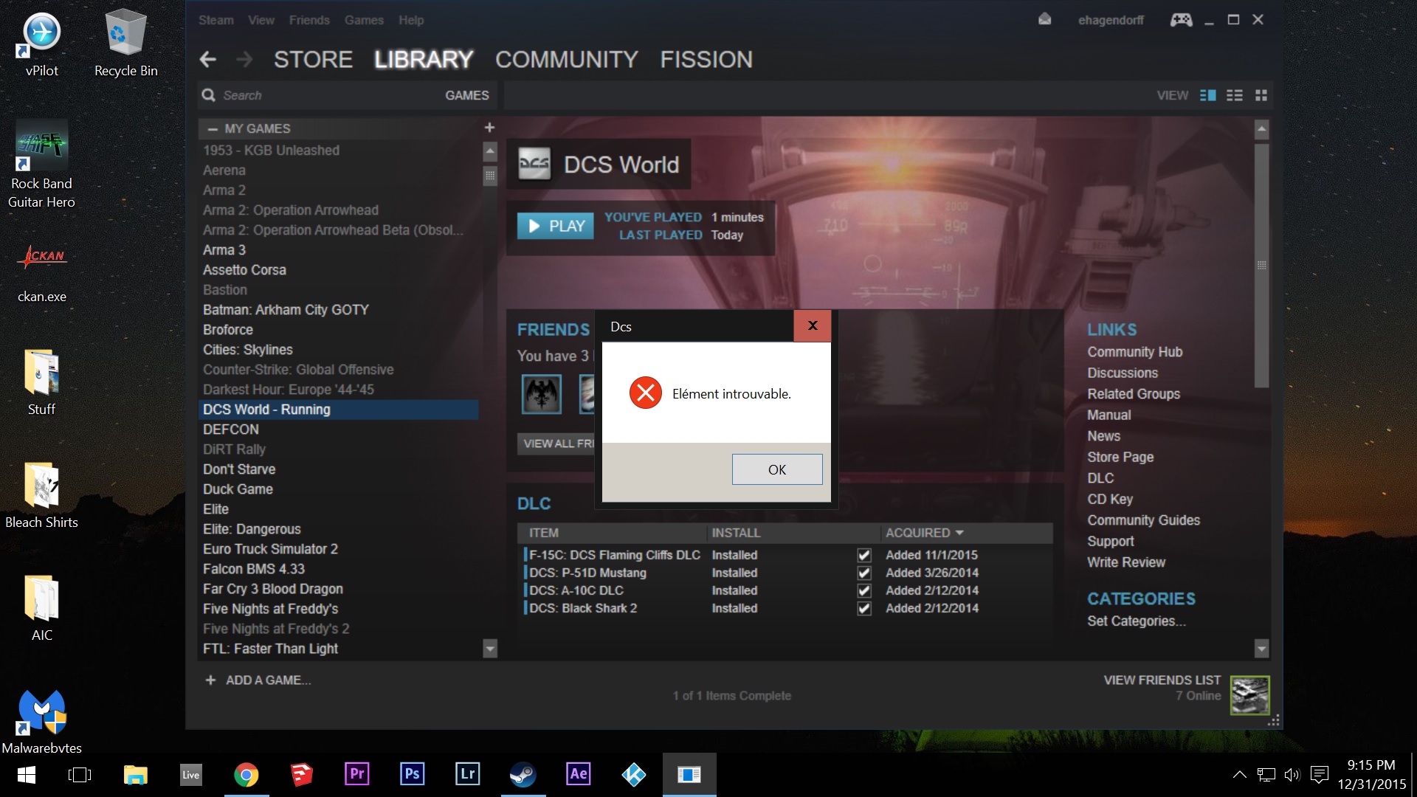This screenshot has width=1417, height=797.
Task: Close the Dcs error dialog
Action: (x=813, y=325)
